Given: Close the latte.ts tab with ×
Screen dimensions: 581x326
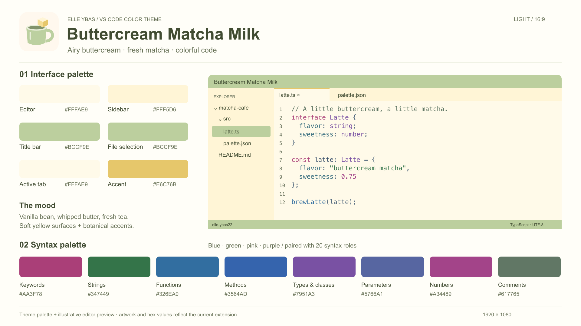Looking at the screenshot, I should tap(298, 95).
